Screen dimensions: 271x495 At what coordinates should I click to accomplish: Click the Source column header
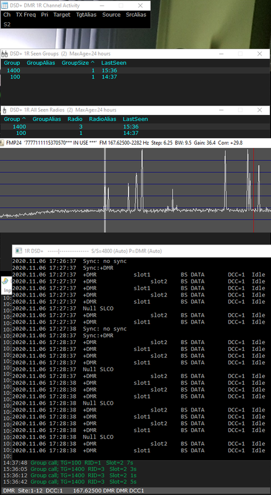pos(111,14)
